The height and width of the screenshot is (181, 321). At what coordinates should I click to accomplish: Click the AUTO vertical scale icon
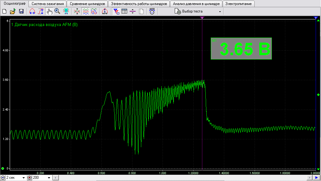coord(105,12)
